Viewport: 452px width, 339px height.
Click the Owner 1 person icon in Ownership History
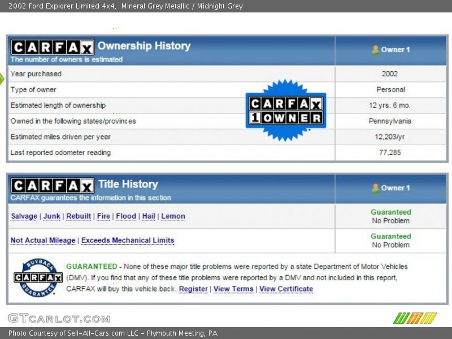[x=375, y=50]
